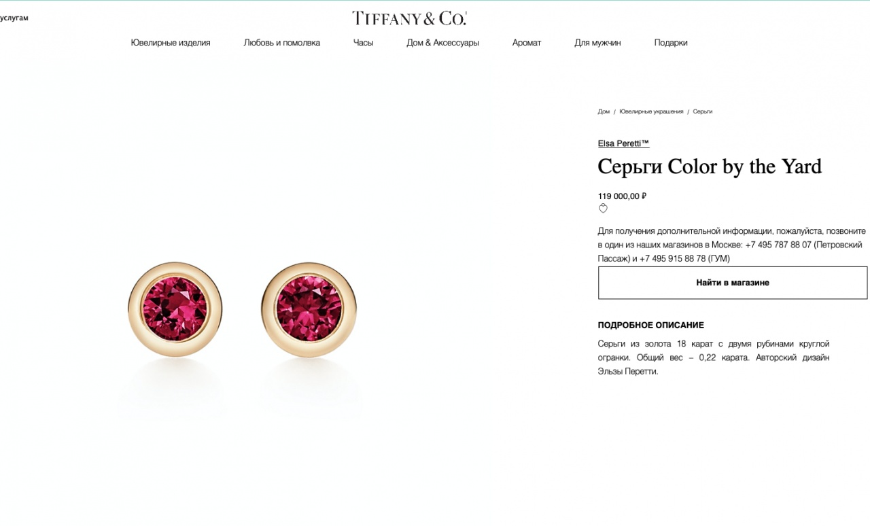Open the Ювелирные изделия menu
Image resolution: width=870 pixels, height=526 pixels.
[171, 42]
